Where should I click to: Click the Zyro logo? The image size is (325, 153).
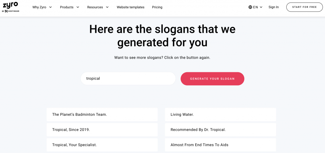click(10, 5)
